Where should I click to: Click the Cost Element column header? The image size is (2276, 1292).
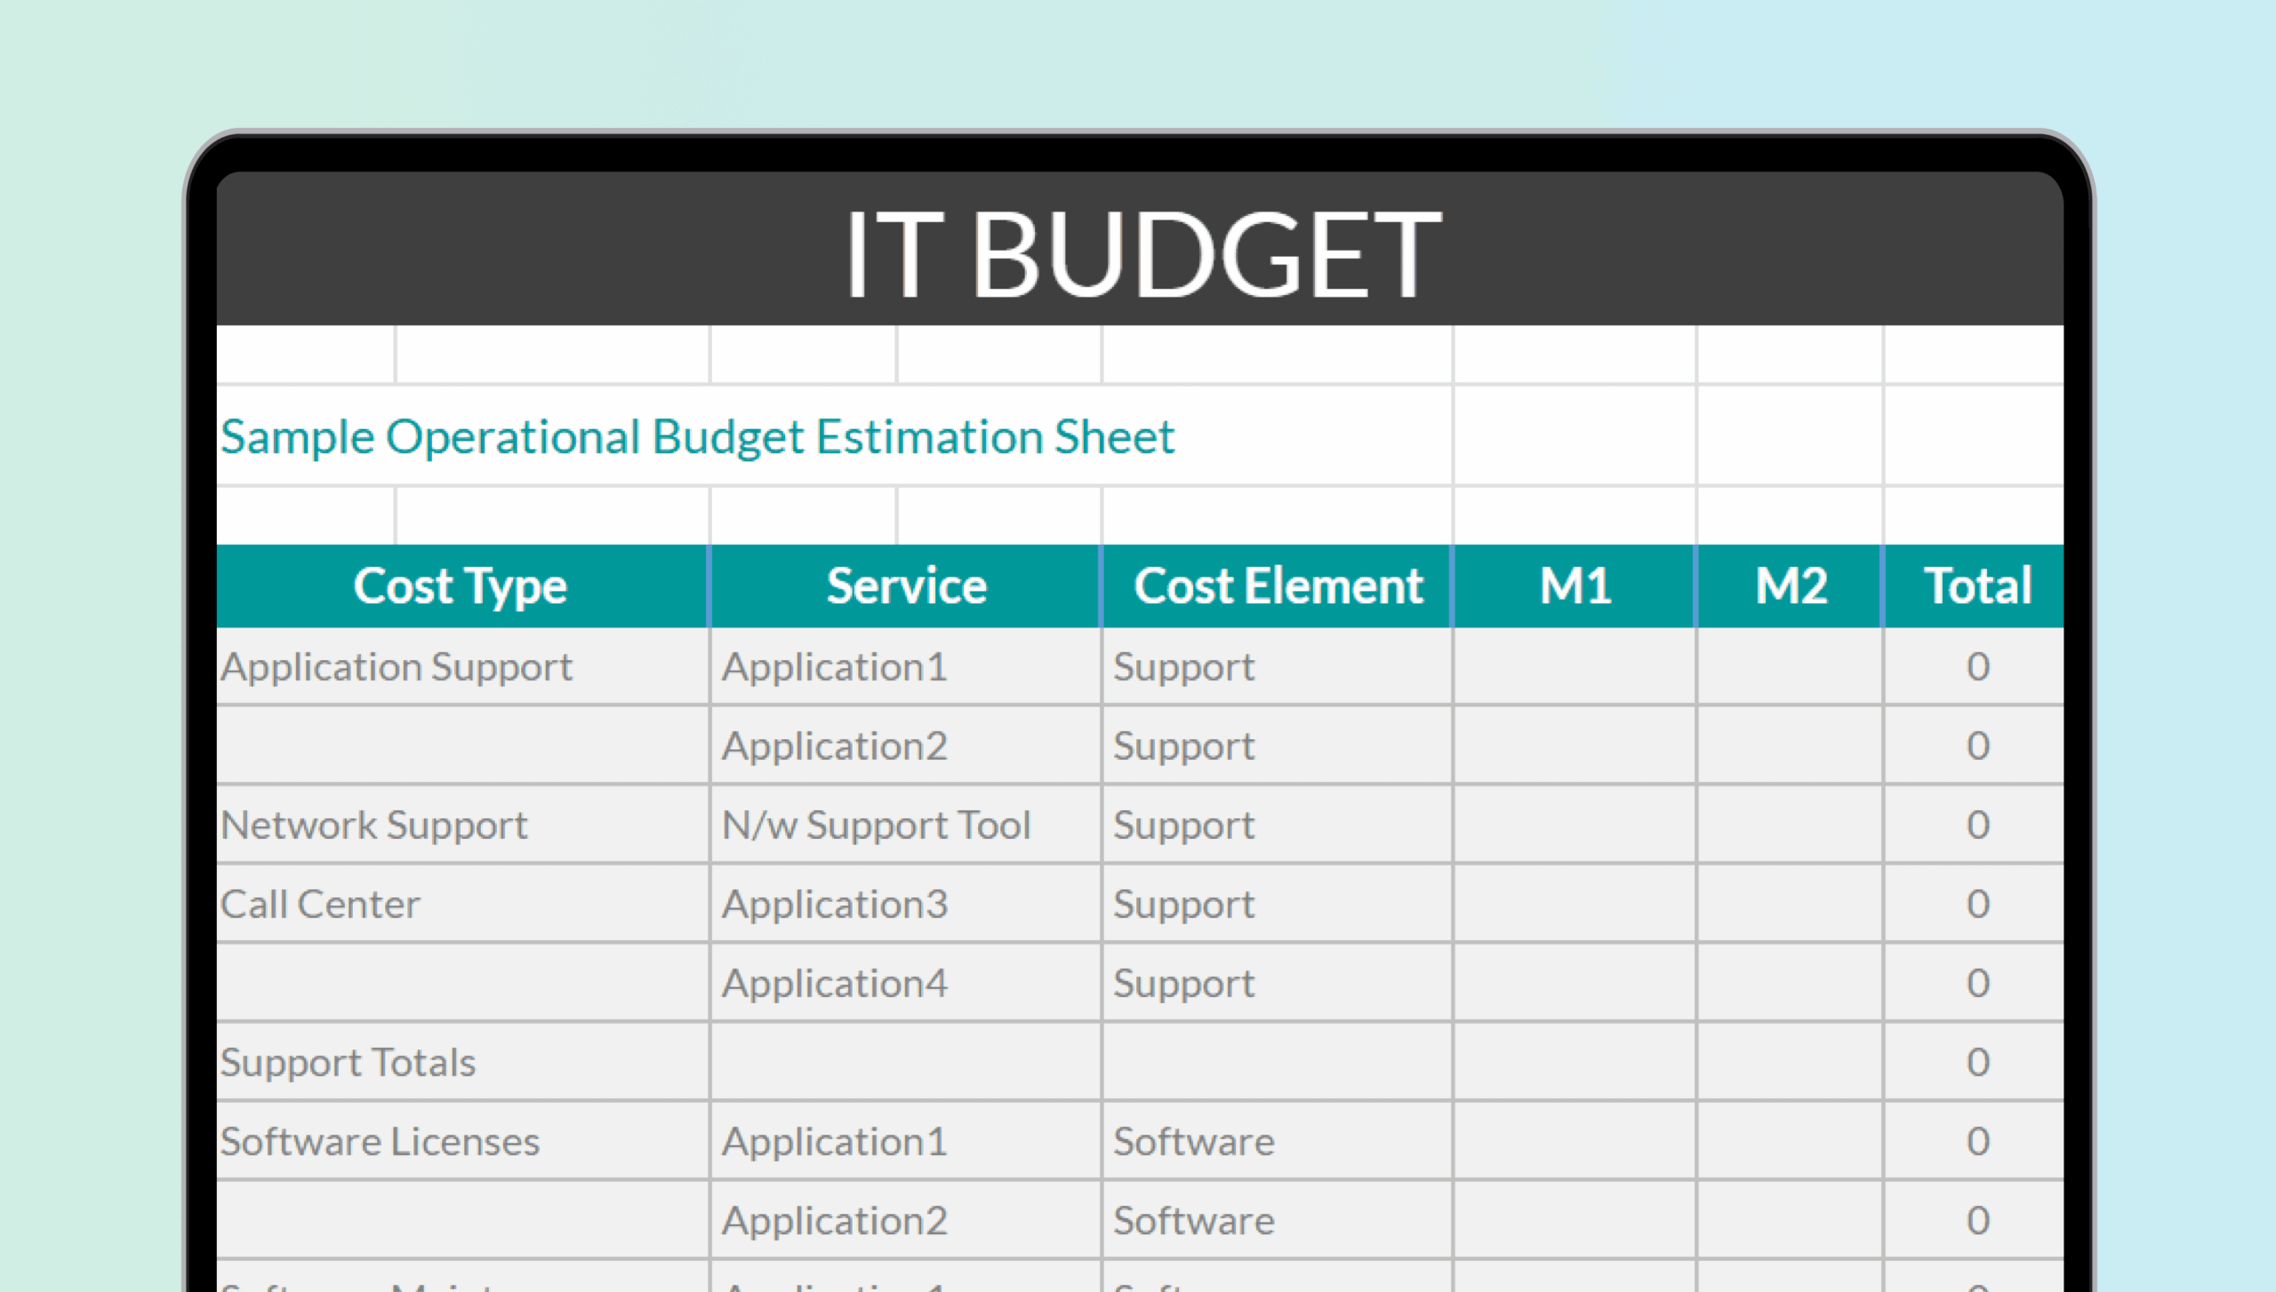pyautogui.click(x=1278, y=585)
